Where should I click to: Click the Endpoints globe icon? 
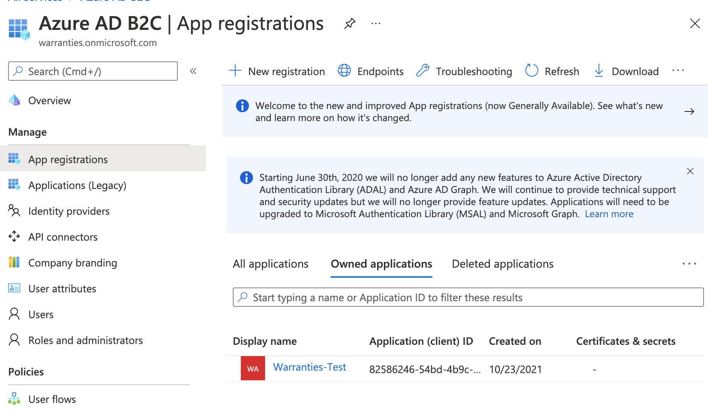click(344, 71)
